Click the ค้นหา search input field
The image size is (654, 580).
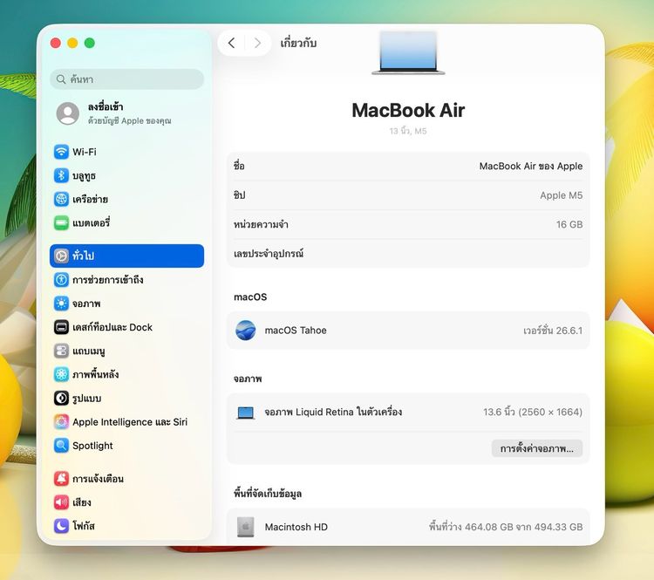[126, 79]
